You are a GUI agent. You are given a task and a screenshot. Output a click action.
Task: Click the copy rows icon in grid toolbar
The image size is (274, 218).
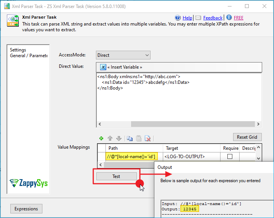(130, 139)
